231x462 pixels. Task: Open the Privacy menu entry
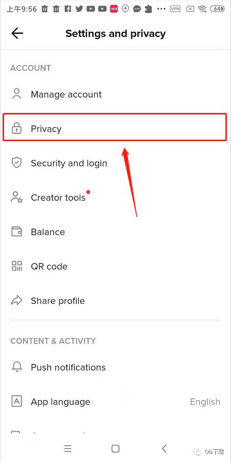pyautogui.click(x=115, y=129)
